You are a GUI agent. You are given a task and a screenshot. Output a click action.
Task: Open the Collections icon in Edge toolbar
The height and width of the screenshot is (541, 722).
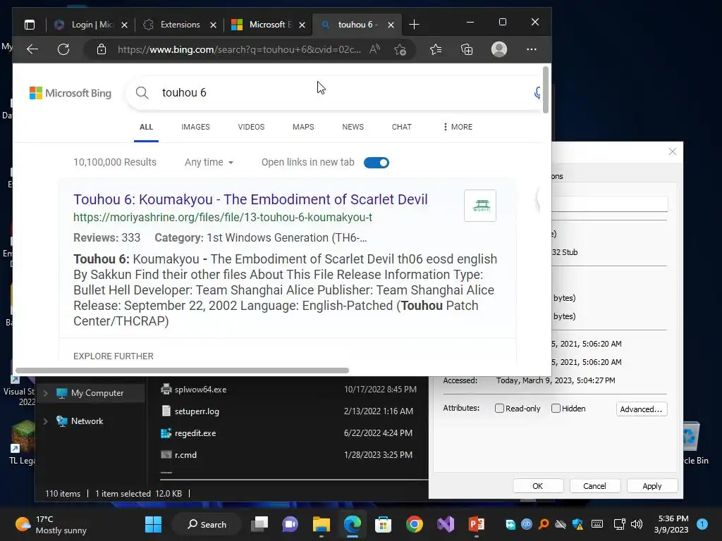point(467,49)
